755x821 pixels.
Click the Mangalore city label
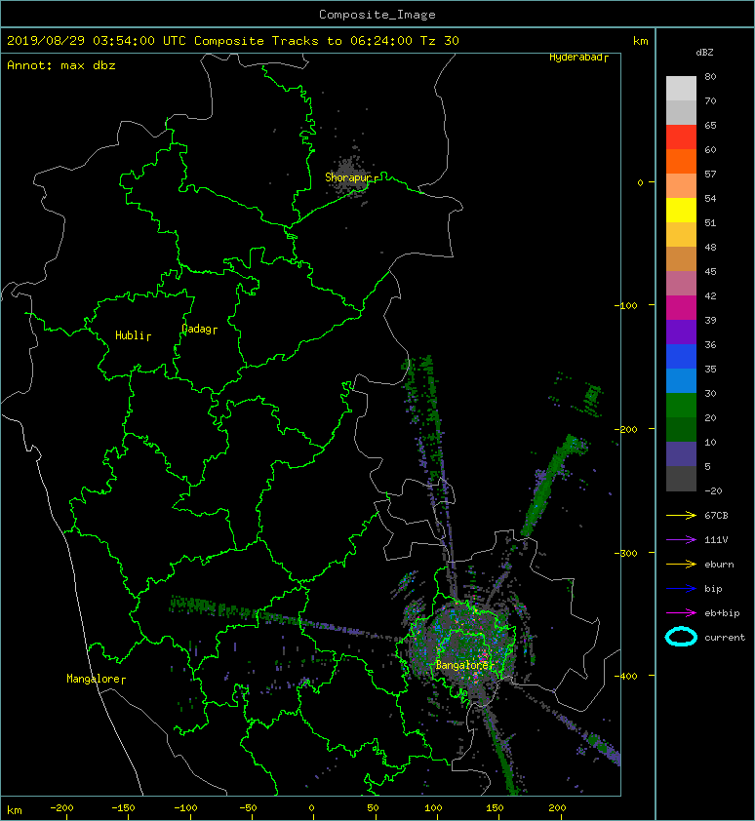tap(96, 679)
